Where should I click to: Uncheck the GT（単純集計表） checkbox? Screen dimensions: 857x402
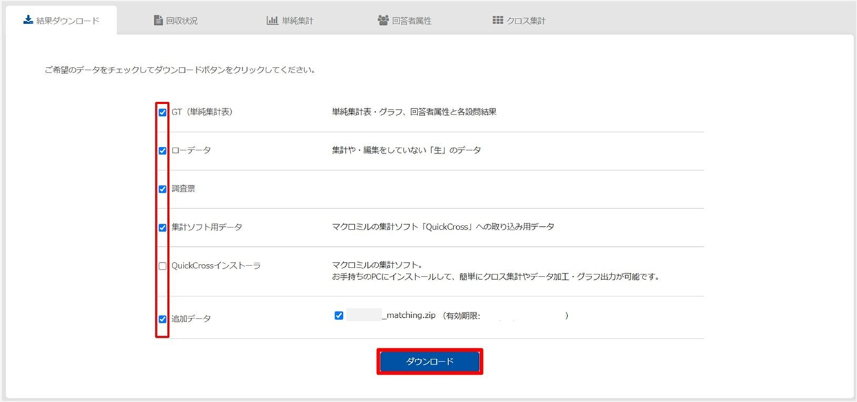click(x=163, y=112)
